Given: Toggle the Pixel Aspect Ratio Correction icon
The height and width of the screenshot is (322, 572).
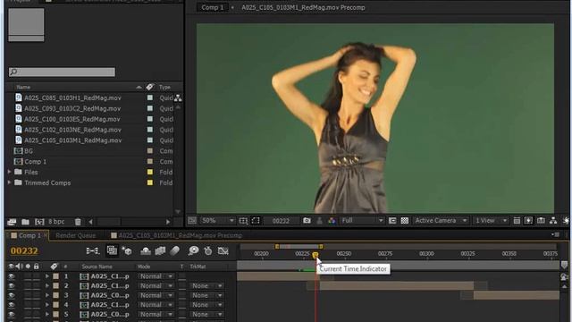Looking at the screenshot, I should click(517, 221).
